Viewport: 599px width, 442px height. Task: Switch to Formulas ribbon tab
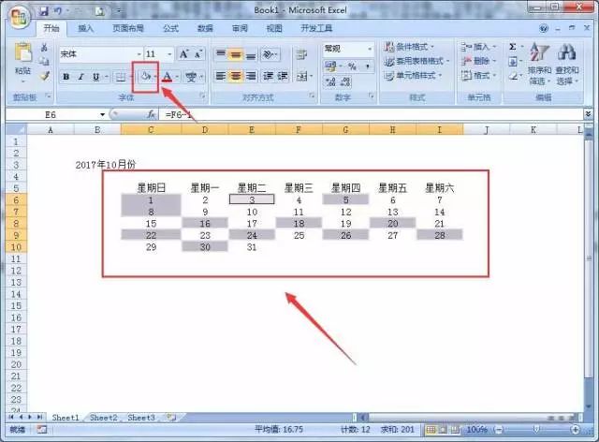coord(170,28)
